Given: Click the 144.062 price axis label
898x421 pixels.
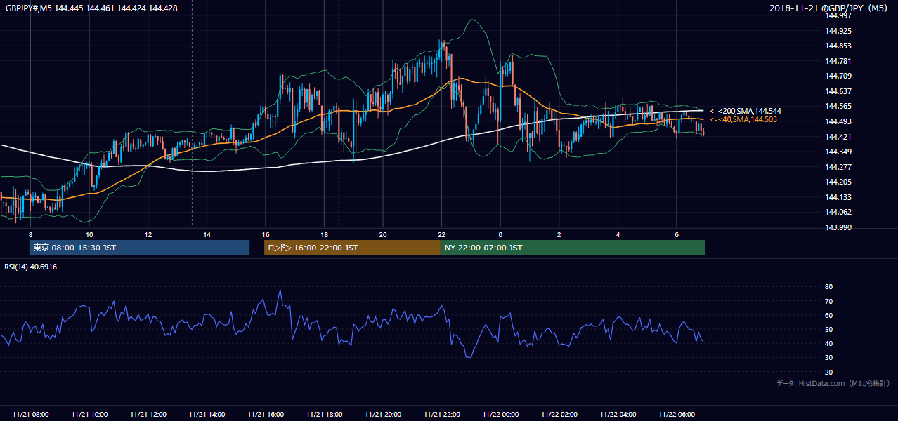Looking at the screenshot, I should 838,212.
